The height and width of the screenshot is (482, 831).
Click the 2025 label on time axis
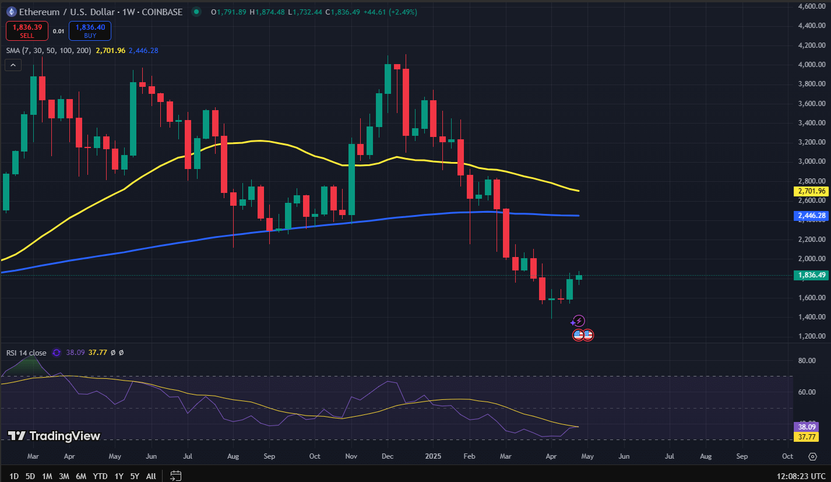click(x=432, y=456)
